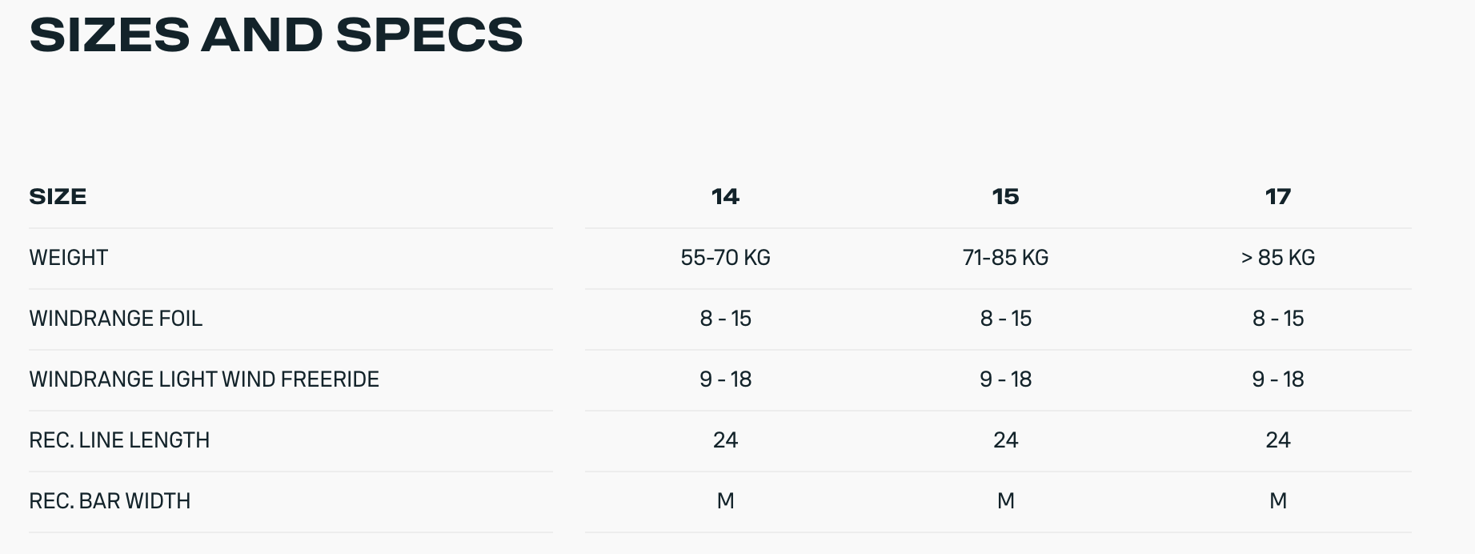Click the 55-70 KG weight cell
1475x554 pixels.
pyautogui.click(x=725, y=258)
